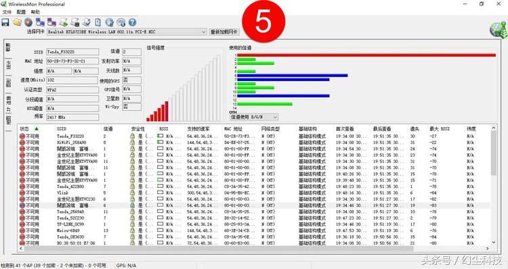Viewport: 508px width, 269px height.
Task: Sort the list by the 状态 column header
Action: (24, 128)
